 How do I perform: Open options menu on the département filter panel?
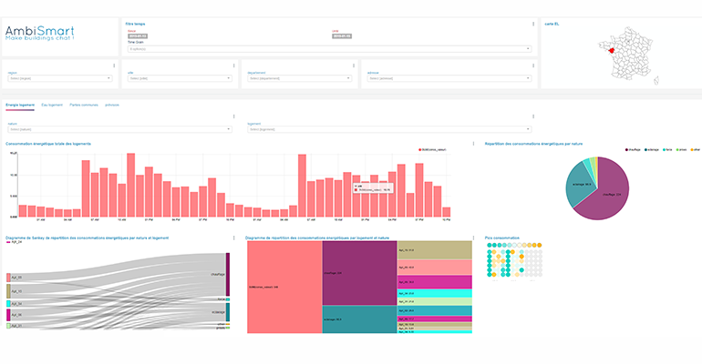pos(354,66)
